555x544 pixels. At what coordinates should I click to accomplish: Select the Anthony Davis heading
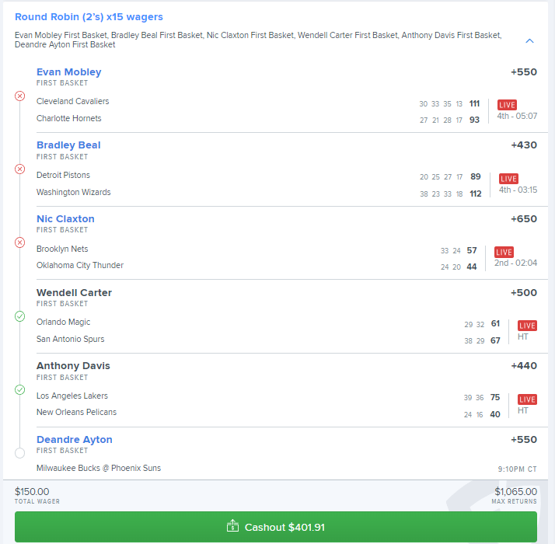(73, 365)
